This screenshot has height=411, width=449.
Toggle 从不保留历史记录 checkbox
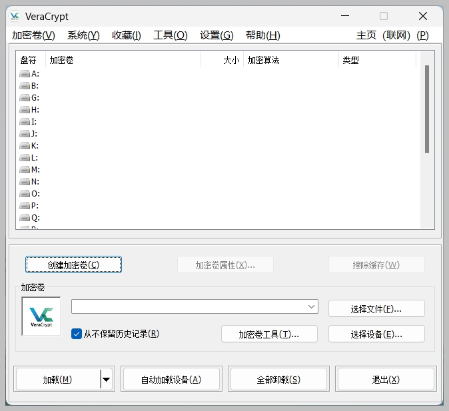pyautogui.click(x=77, y=334)
